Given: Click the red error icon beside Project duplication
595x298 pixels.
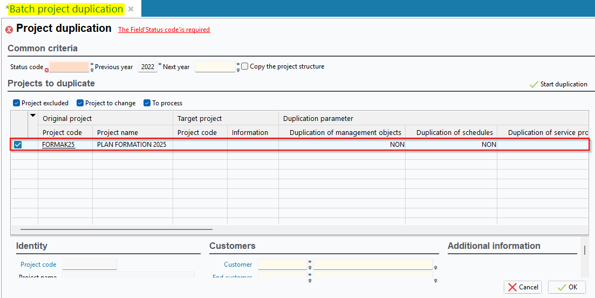Looking at the screenshot, I should point(9,30).
